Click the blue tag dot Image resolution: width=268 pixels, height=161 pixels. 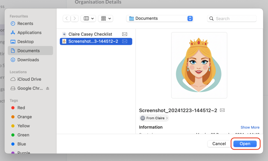[13, 144]
